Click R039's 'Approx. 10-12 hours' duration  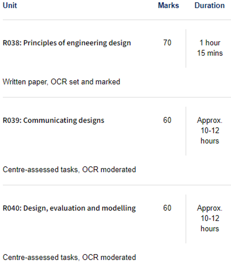[210, 131]
